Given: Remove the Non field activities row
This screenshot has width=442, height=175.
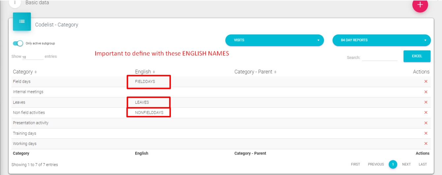Looking at the screenshot, I should coord(426,112).
